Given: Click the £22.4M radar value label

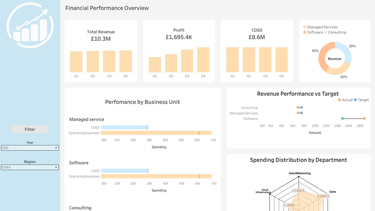Looking at the screenshot, I should coord(298,190).
